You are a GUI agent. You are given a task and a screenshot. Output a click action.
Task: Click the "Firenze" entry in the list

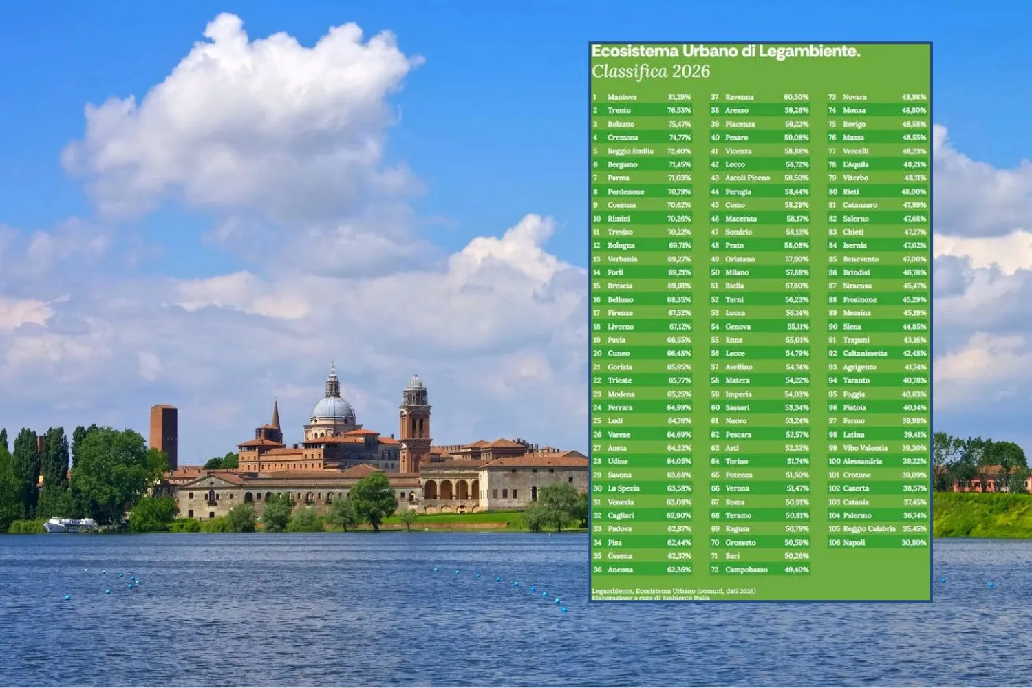click(620, 313)
